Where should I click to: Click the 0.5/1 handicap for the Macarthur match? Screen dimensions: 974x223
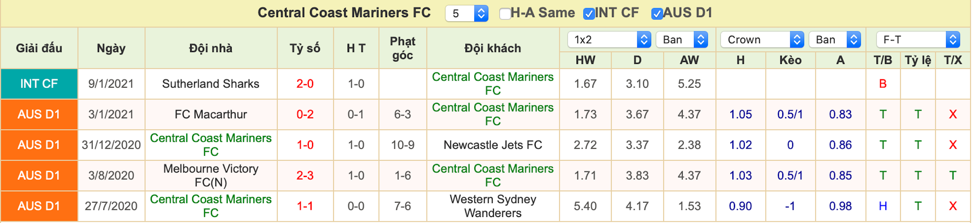(790, 114)
